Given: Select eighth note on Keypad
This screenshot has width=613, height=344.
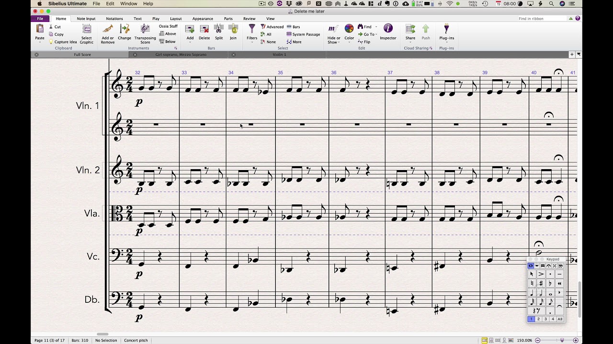Looking at the screenshot, I should 550,301.
